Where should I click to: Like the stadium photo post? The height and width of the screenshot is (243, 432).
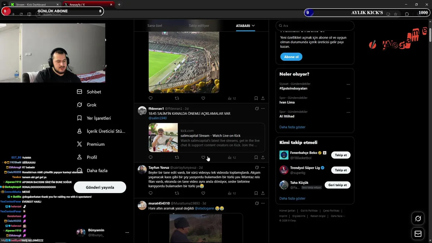203,98
